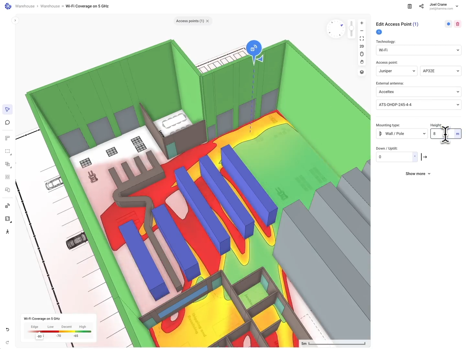Click the walking person survey tool

click(7, 232)
